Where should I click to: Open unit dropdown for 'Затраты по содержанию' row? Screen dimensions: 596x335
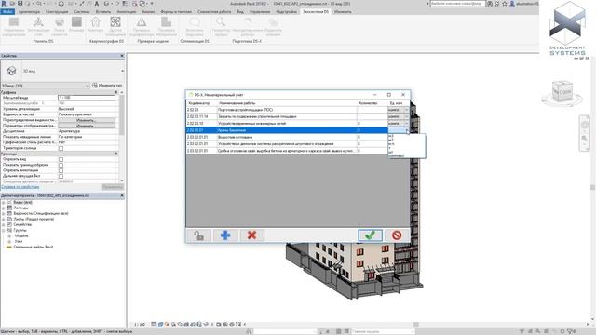(406, 116)
